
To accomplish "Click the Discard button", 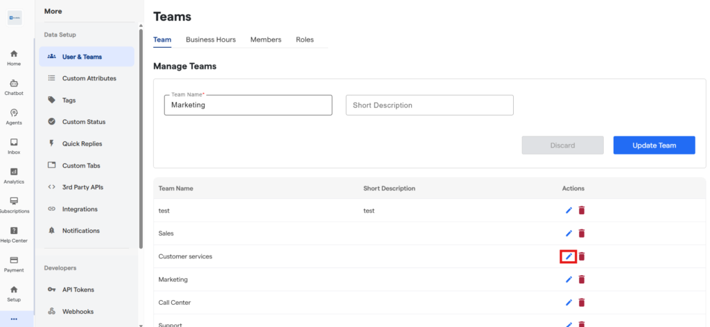I will pyautogui.click(x=562, y=145).
